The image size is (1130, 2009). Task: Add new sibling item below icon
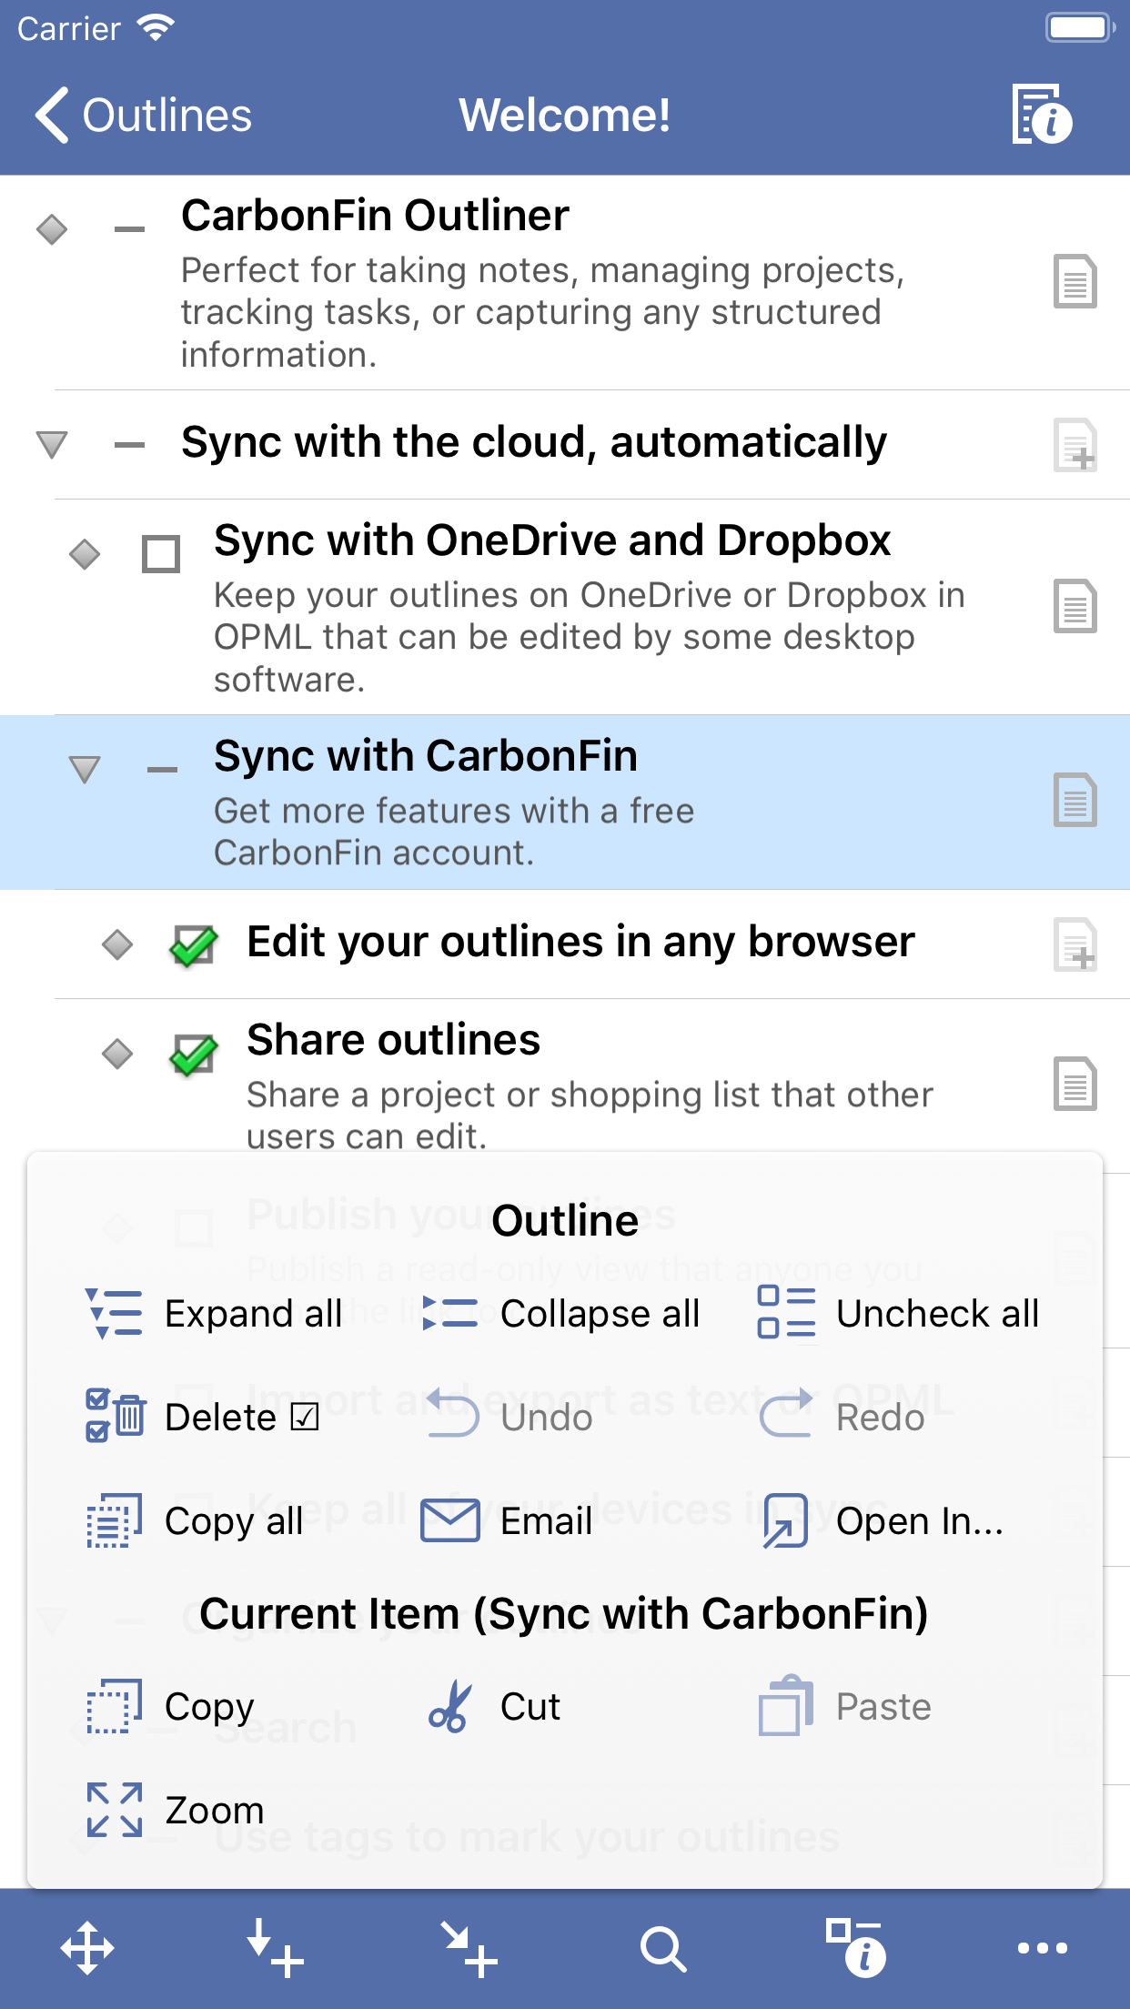(275, 1949)
